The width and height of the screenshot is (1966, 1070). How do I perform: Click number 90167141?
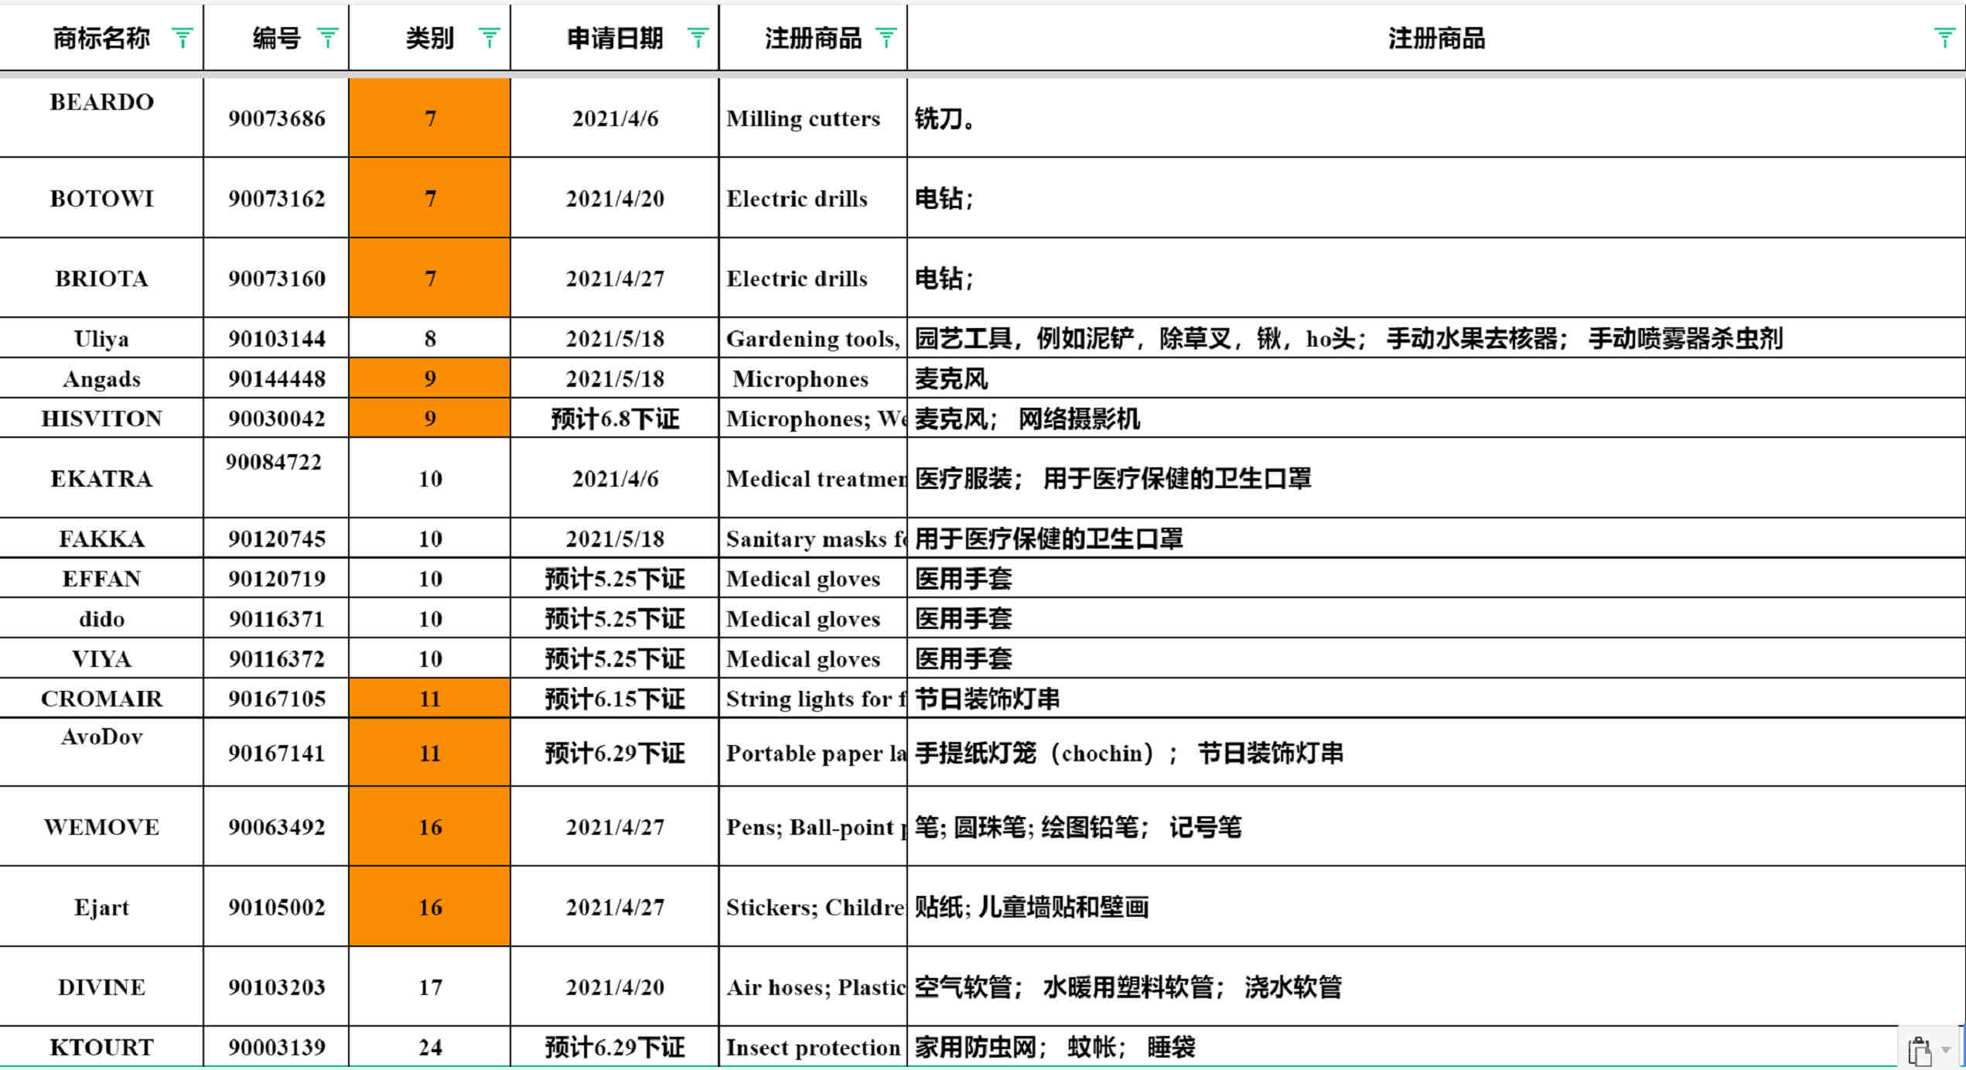click(x=276, y=754)
